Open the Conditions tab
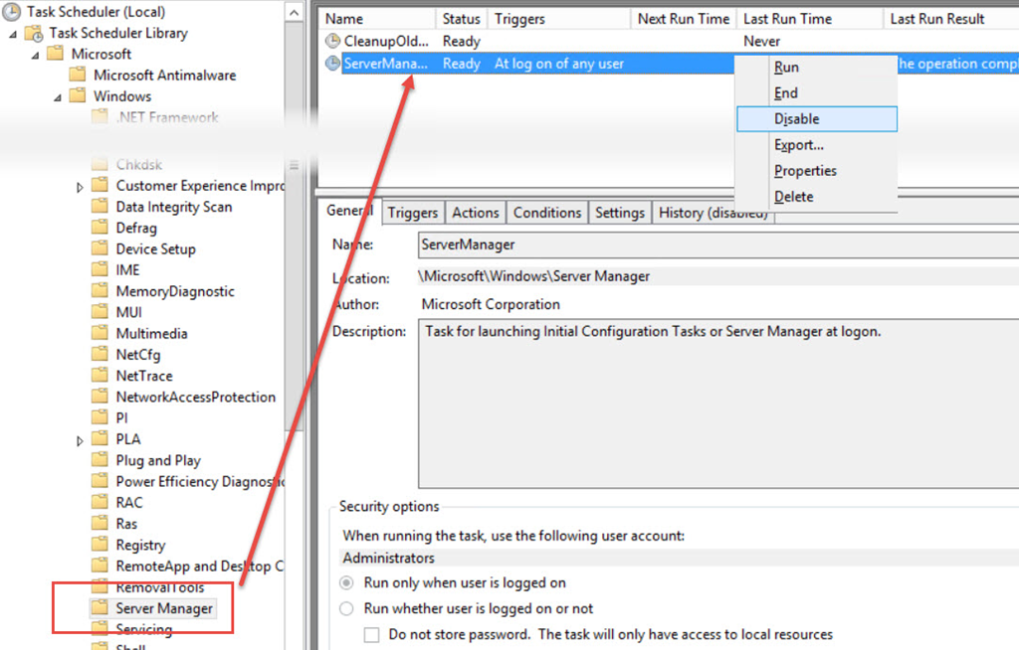This screenshot has height=650, width=1019. coord(547,213)
